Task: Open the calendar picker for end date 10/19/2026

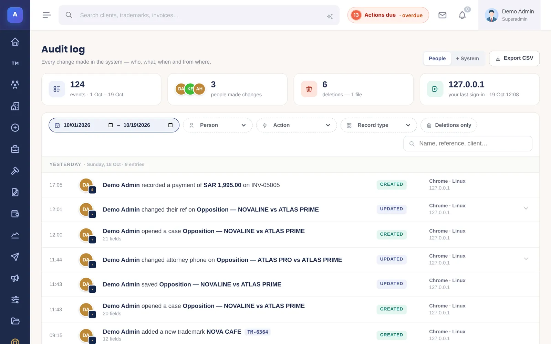Action: tap(170, 125)
